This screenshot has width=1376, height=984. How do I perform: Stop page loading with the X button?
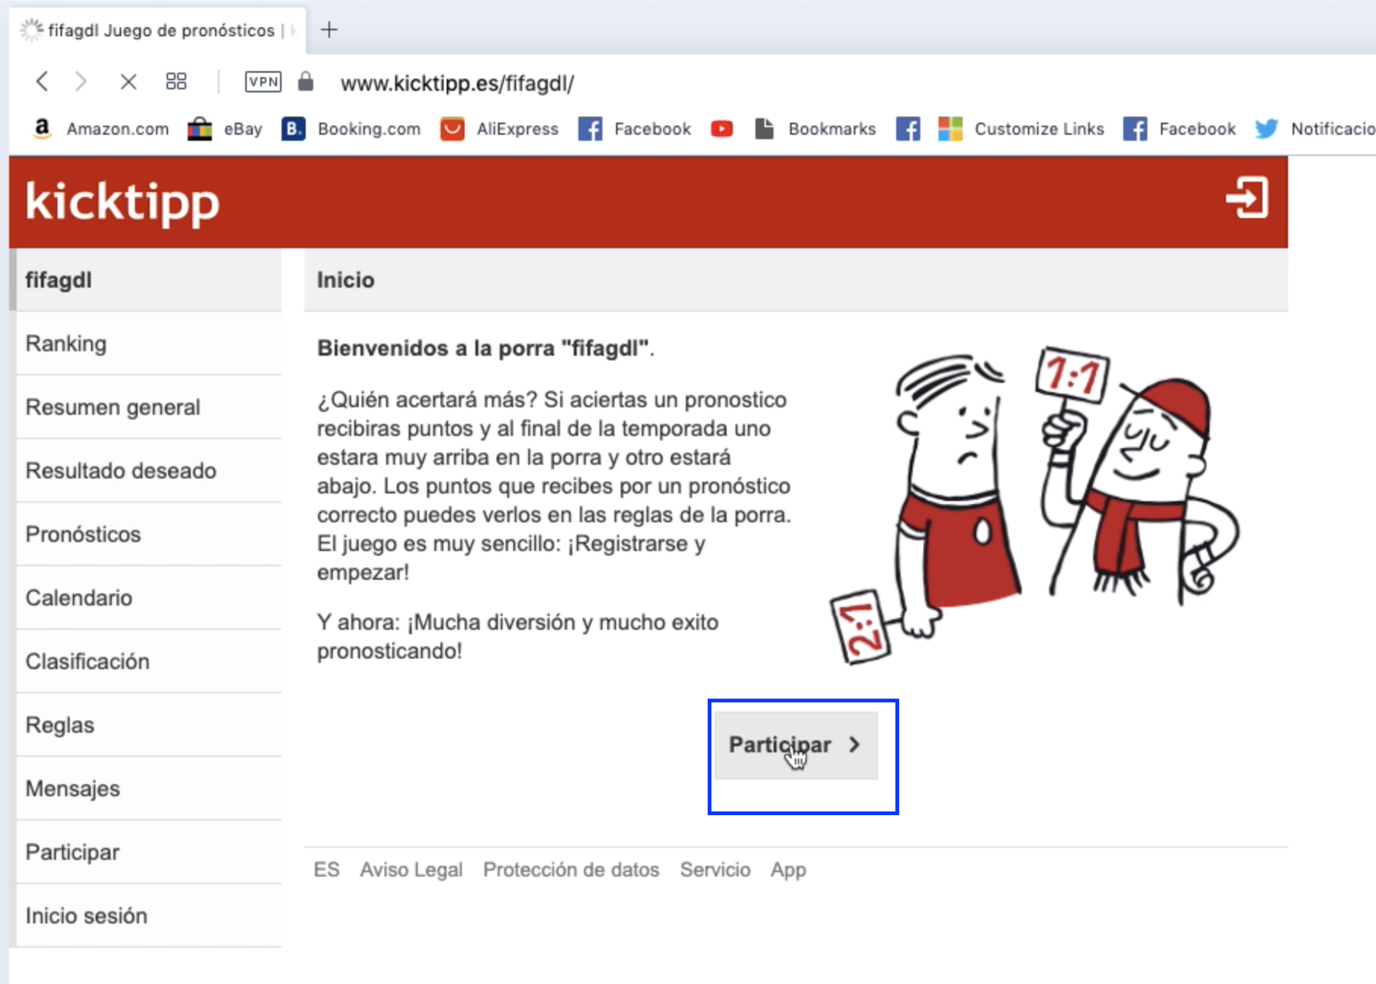(129, 82)
